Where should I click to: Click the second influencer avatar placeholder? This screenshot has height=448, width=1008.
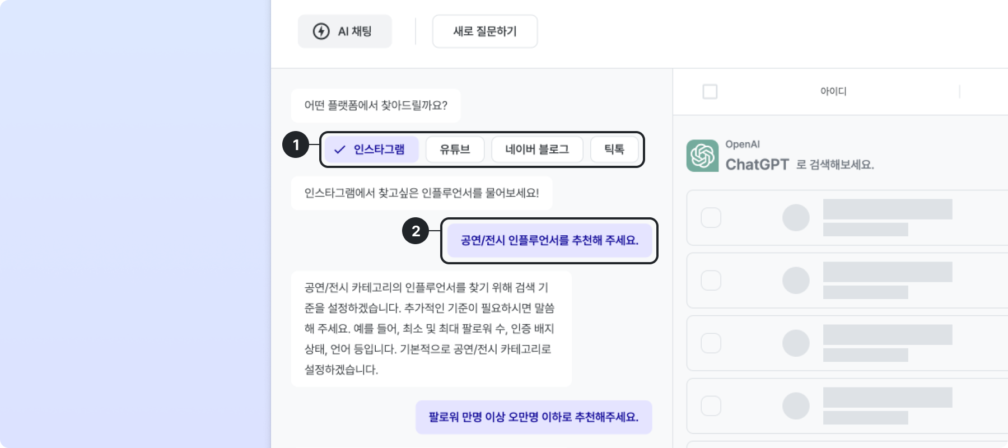tap(796, 281)
